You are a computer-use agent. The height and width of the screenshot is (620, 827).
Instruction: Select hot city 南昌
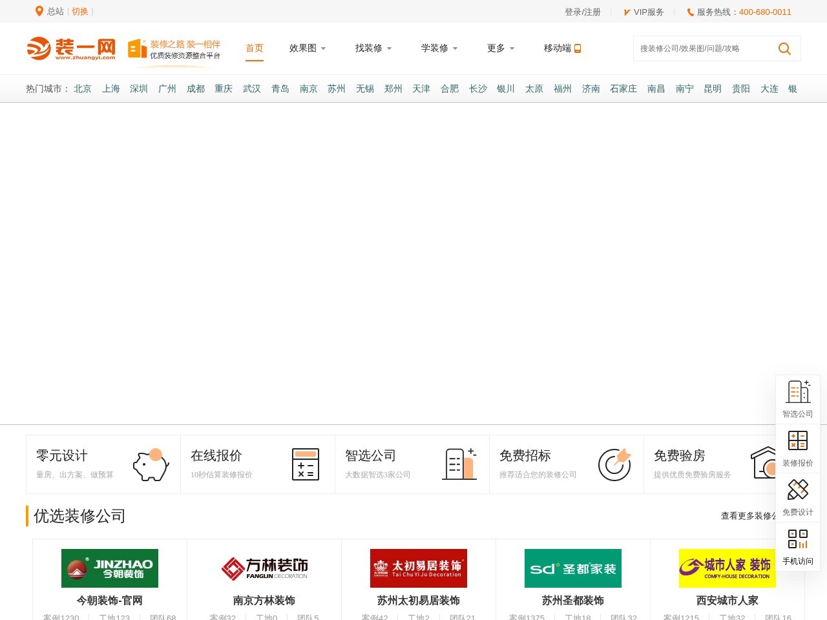coord(656,89)
